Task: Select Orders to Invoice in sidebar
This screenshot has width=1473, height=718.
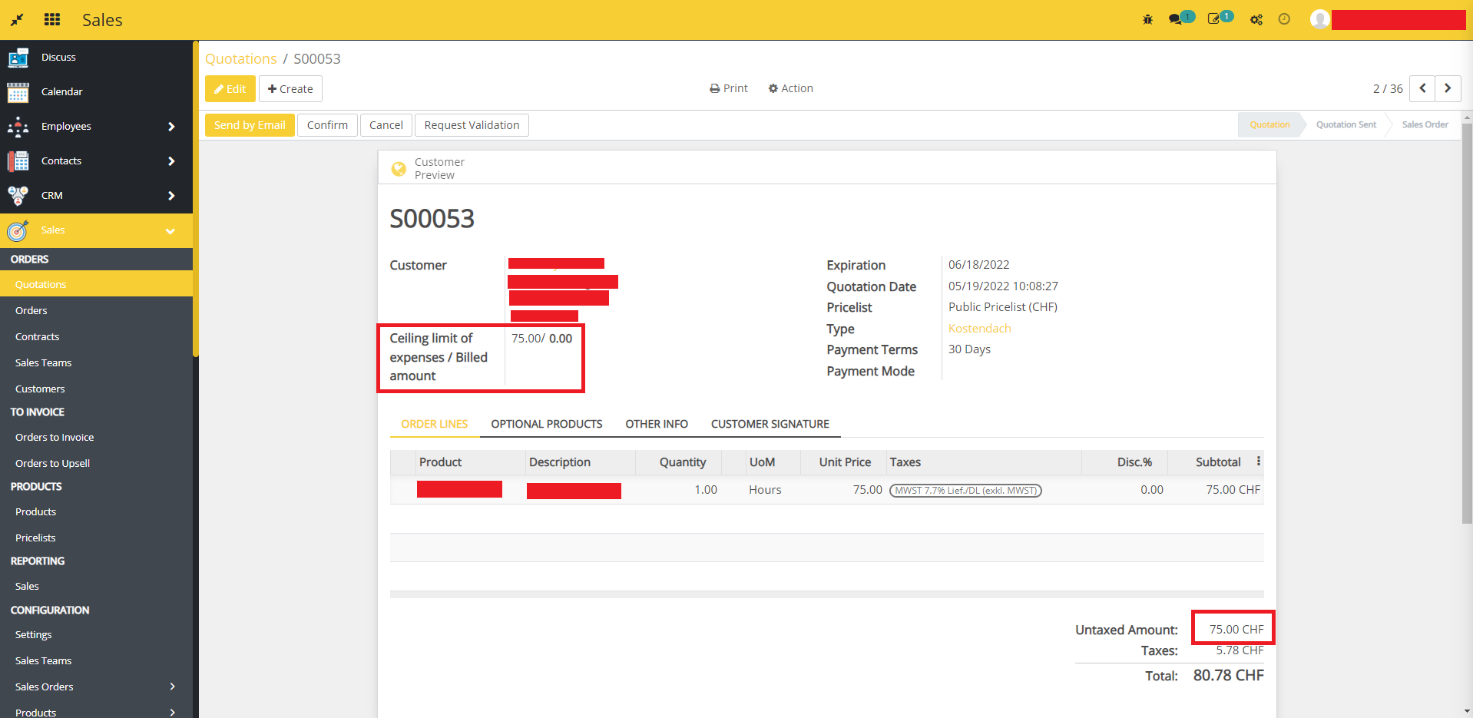Action: (x=55, y=438)
